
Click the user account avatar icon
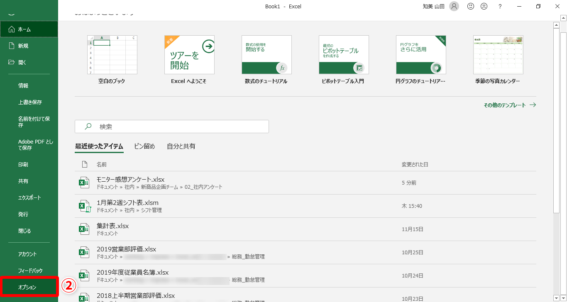pyautogui.click(x=454, y=6)
